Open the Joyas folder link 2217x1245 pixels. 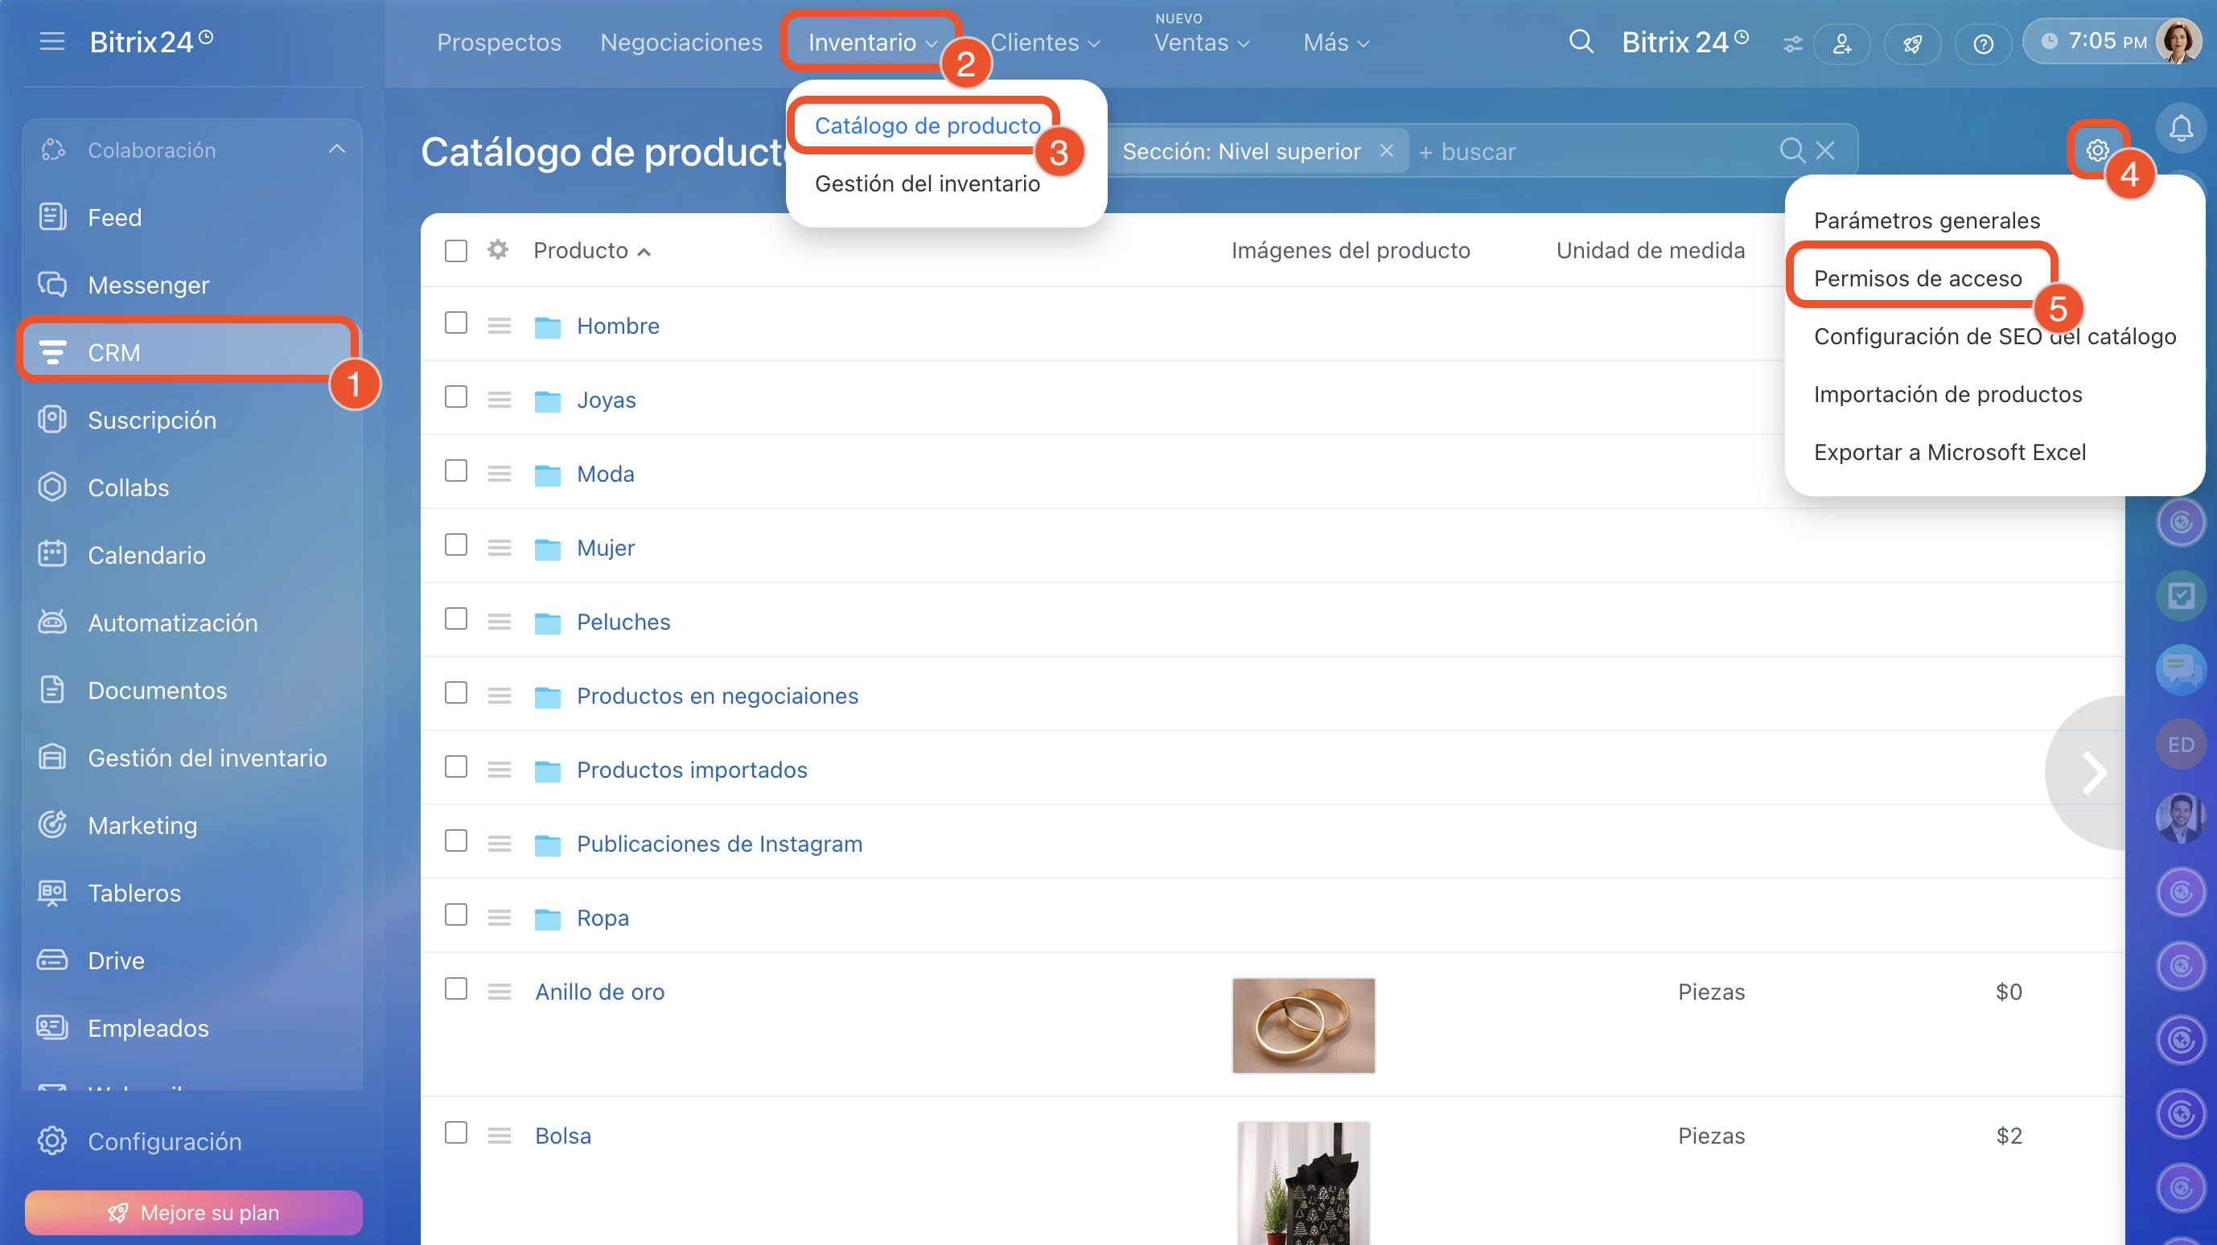(x=606, y=400)
